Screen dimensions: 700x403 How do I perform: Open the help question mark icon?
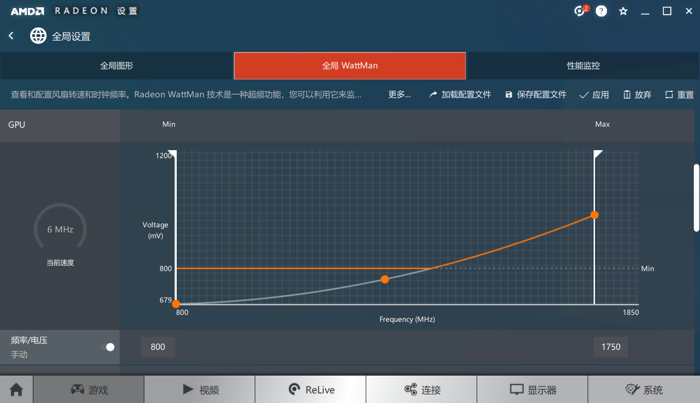601,11
